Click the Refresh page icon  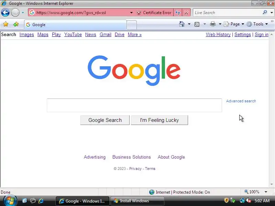178,13
